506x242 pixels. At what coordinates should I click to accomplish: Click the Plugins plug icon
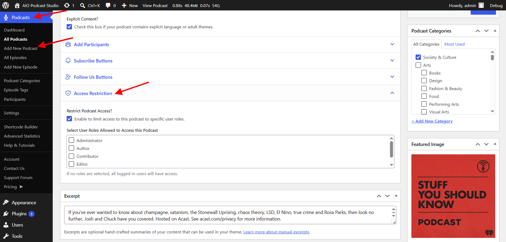click(x=6, y=214)
